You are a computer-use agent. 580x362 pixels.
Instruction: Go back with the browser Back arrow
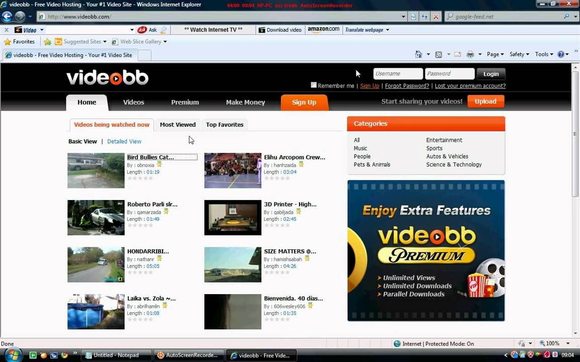[7, 17]
